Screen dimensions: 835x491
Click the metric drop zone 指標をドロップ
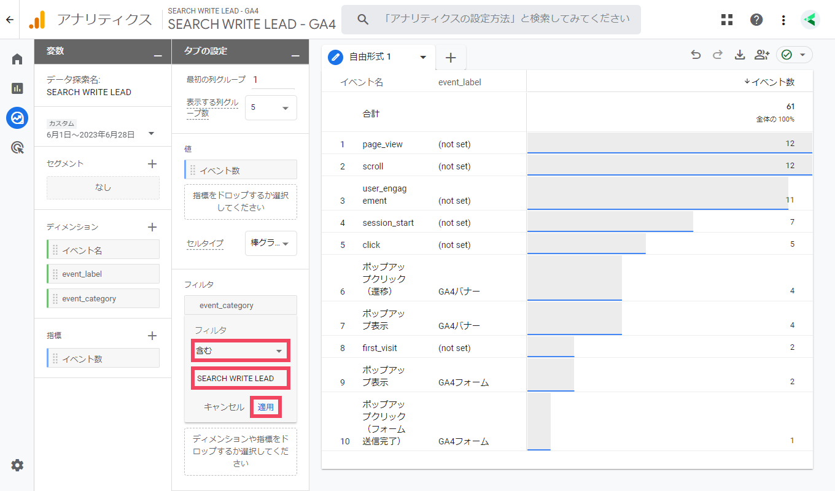(241, 202)
